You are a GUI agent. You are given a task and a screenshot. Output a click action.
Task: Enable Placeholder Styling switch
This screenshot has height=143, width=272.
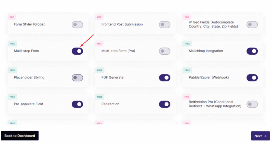pyautogui.click(x=77, y=78)
